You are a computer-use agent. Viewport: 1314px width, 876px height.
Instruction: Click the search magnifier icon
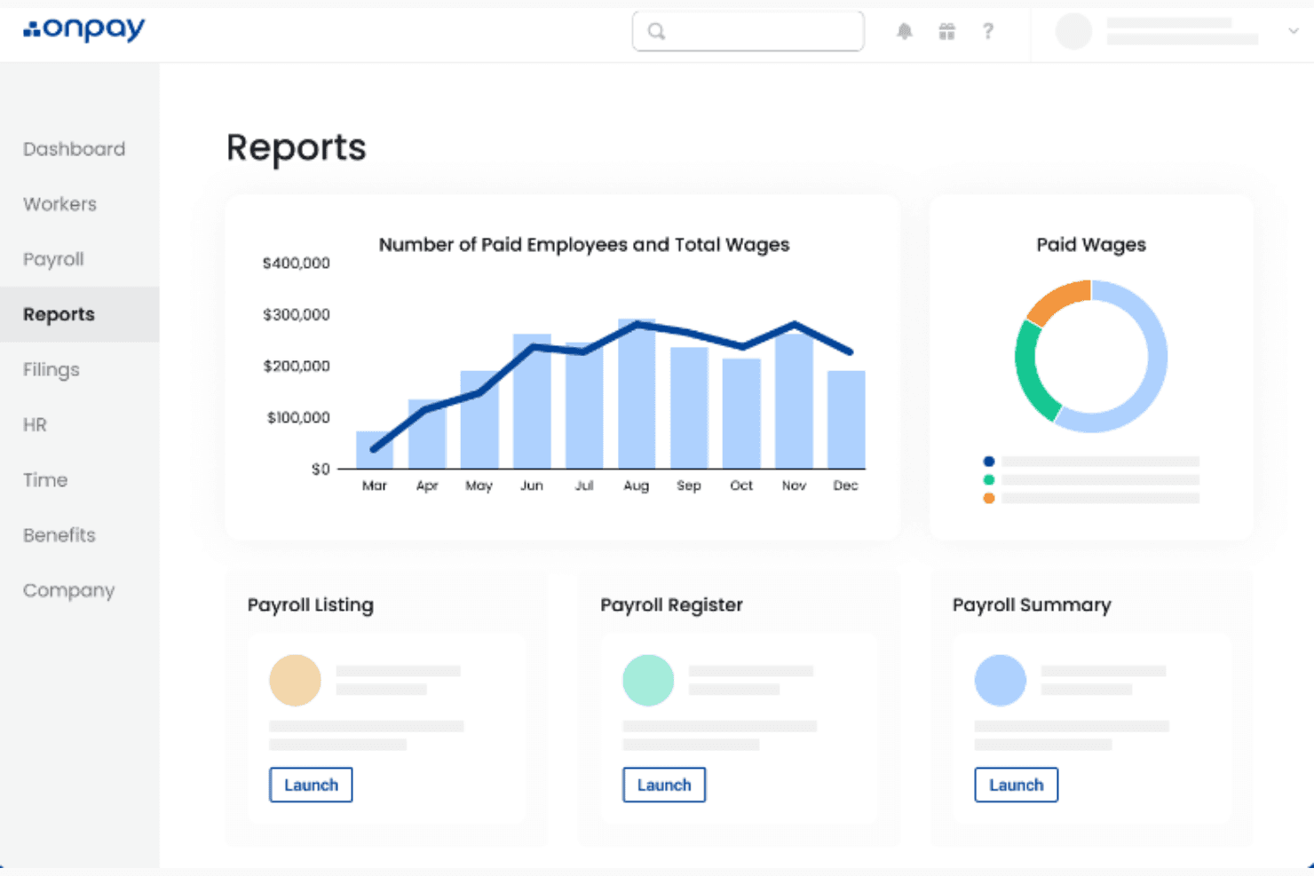(x=656, y=31)
